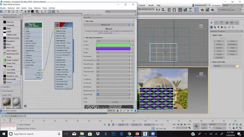Click the Render Setup teapot icon

202,10
